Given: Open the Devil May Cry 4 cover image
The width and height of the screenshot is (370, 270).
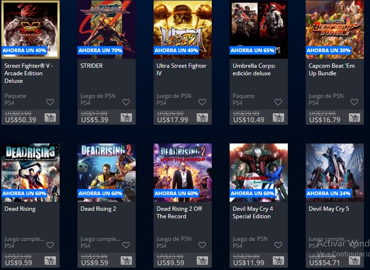Looking at the screenshot, I should pos(259,173).
